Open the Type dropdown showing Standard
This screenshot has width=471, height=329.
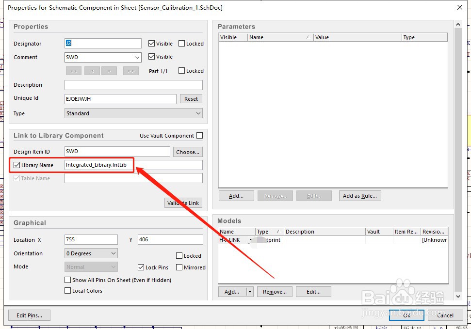pos(198,113)
